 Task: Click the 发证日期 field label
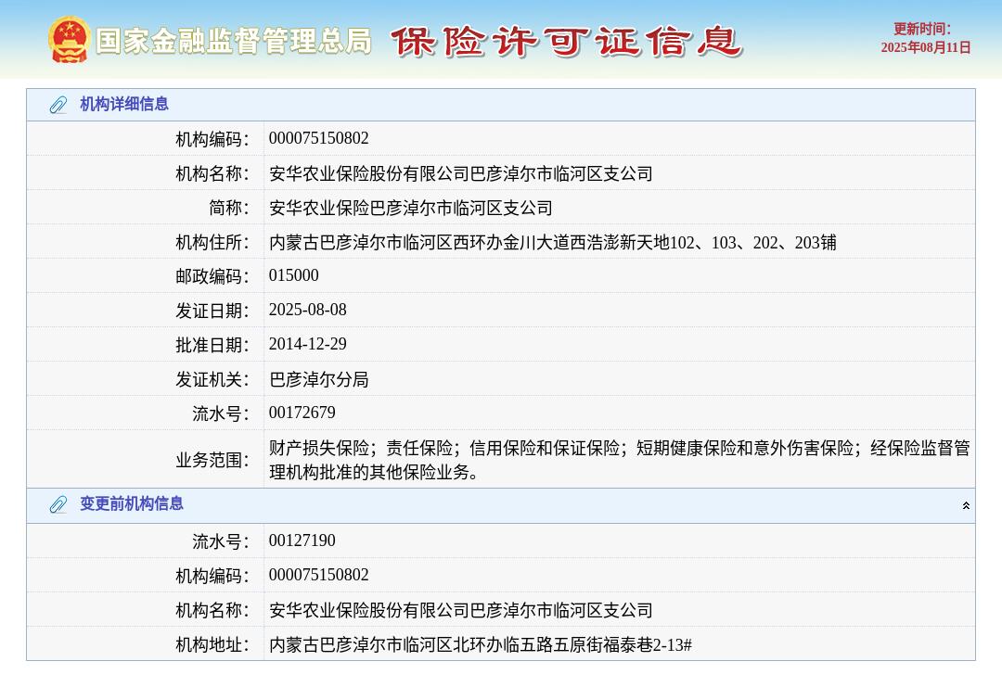click(x=212, y=311)
